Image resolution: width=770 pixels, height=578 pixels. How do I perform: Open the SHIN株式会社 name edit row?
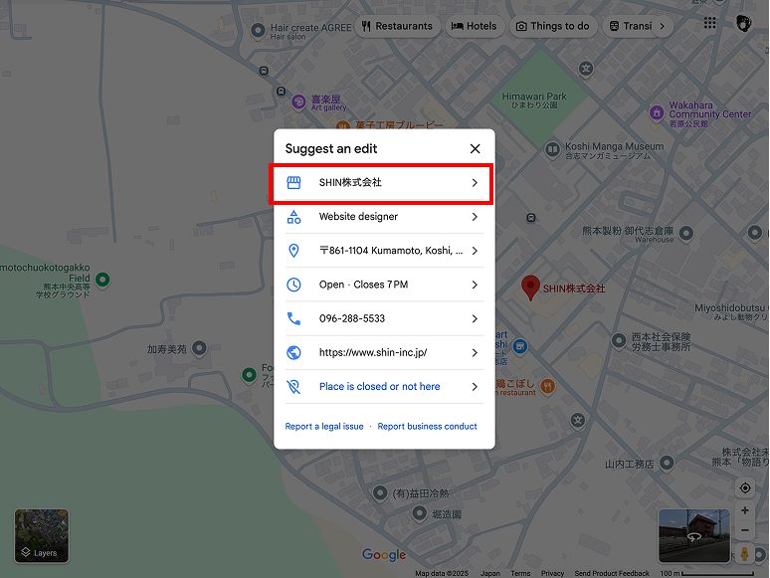click(x=384, y=183)
